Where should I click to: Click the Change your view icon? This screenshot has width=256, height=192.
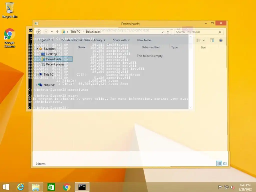point(198,40)
